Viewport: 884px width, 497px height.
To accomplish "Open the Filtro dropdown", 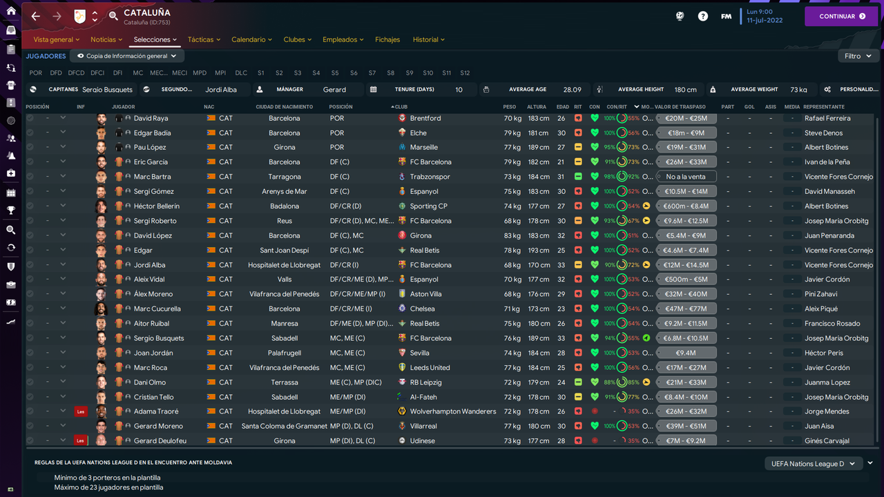I will coord(858,56).
